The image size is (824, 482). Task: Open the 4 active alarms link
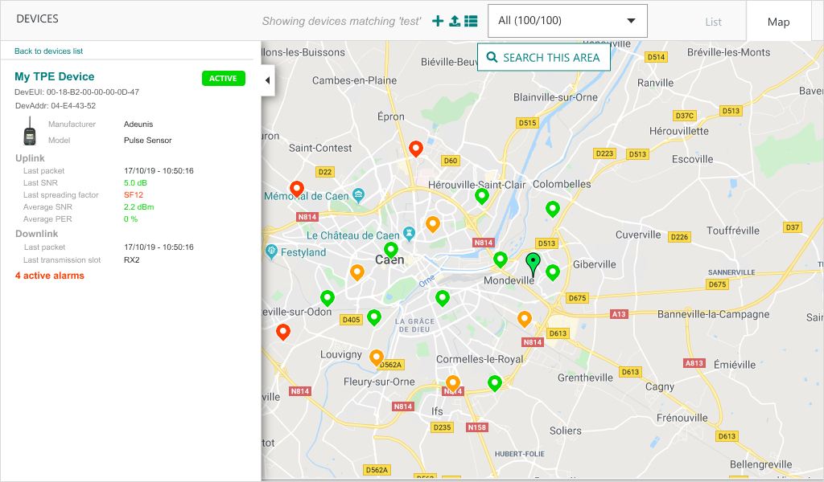tap(50, 276)
